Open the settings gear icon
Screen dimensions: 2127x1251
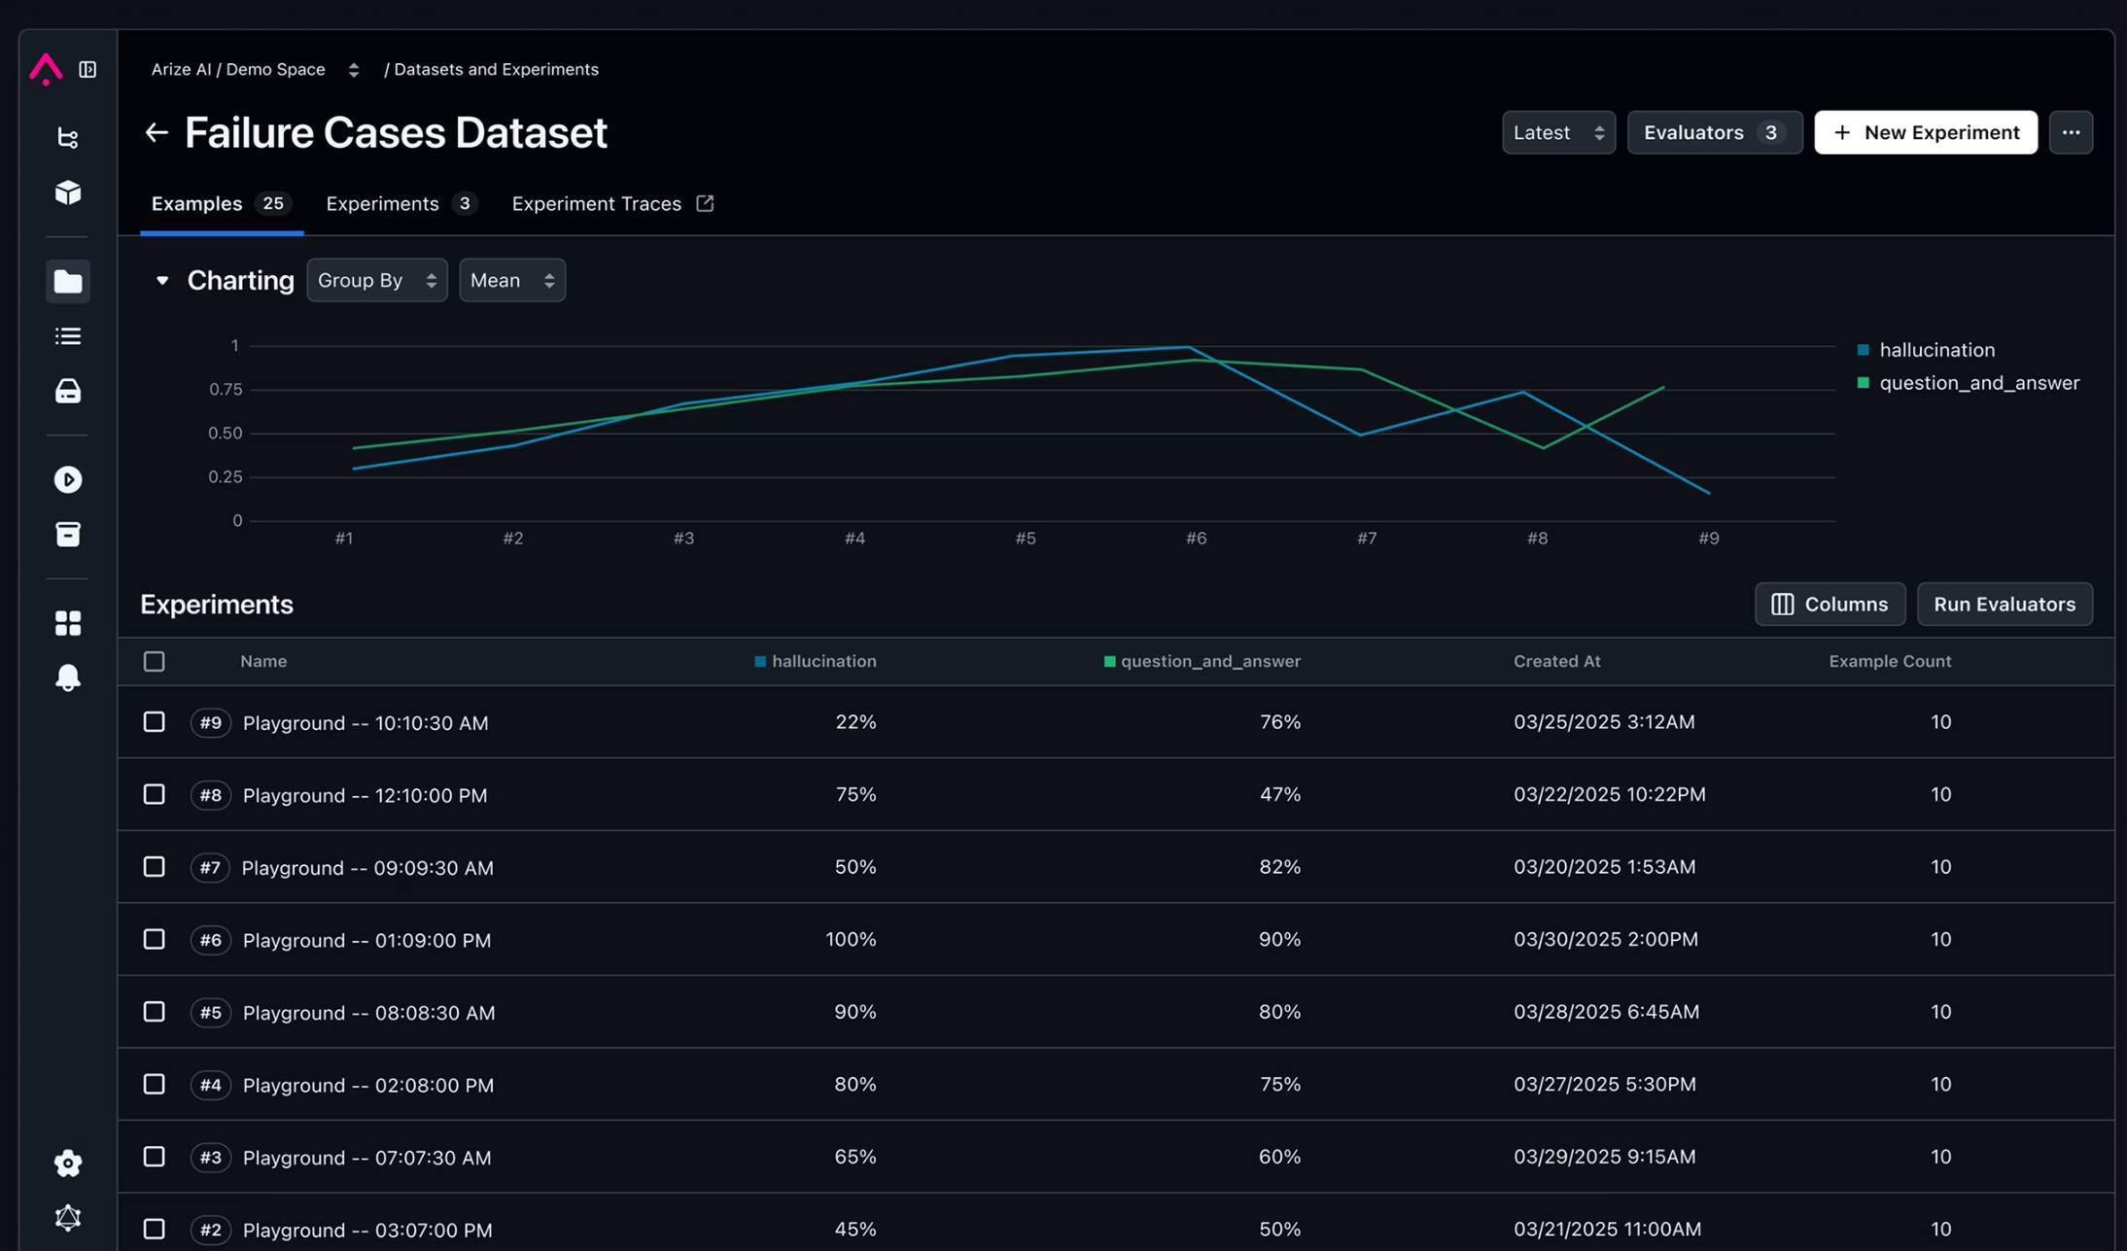tap(68, 1163)
